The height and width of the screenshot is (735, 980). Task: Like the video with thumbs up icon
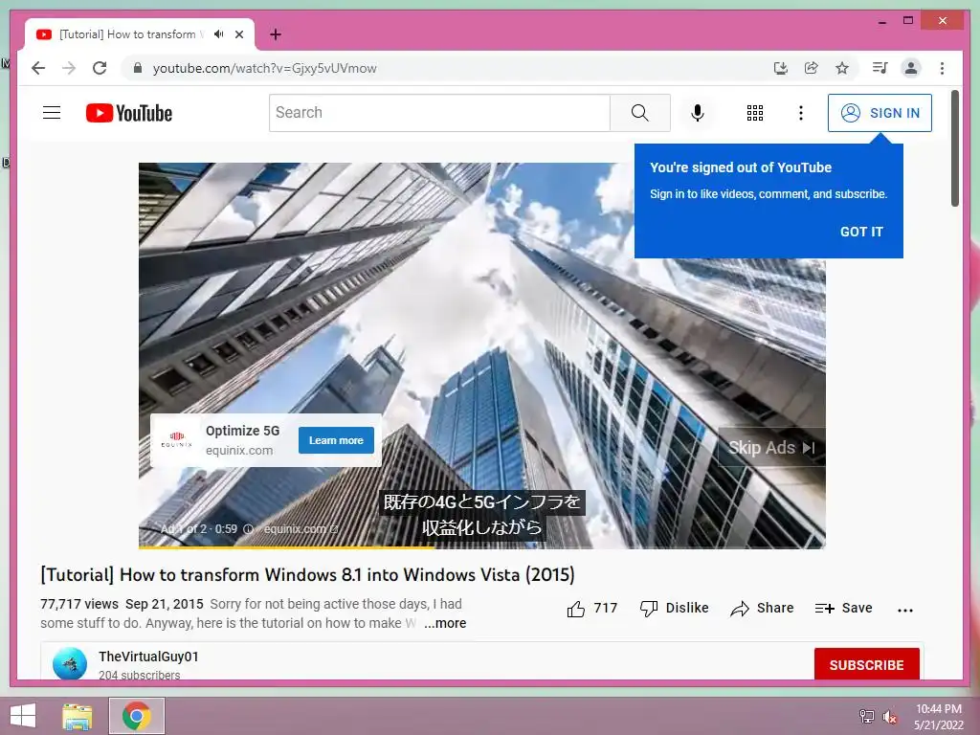pyautogui.click(x=575, y=609)
